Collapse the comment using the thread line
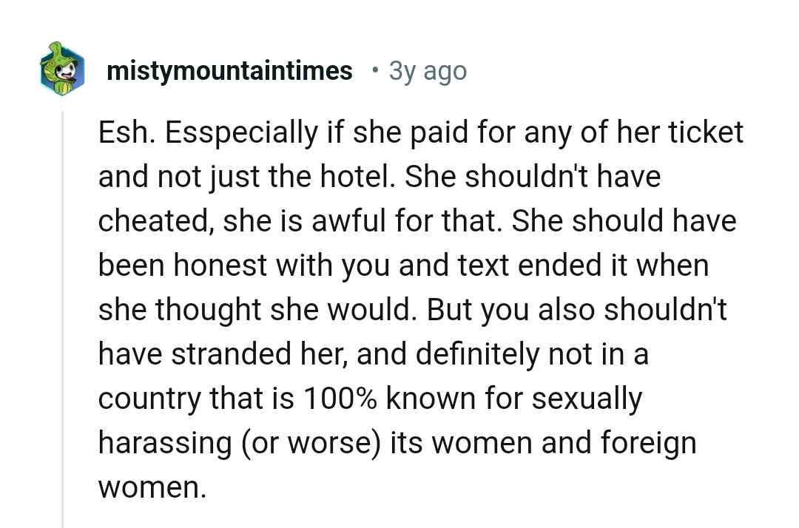The image size is (799, 528). click(x=63, y=318)
